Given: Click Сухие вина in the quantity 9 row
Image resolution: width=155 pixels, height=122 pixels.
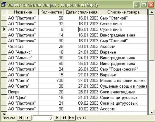Looking at the screenshot, I should tap(123, 29).
